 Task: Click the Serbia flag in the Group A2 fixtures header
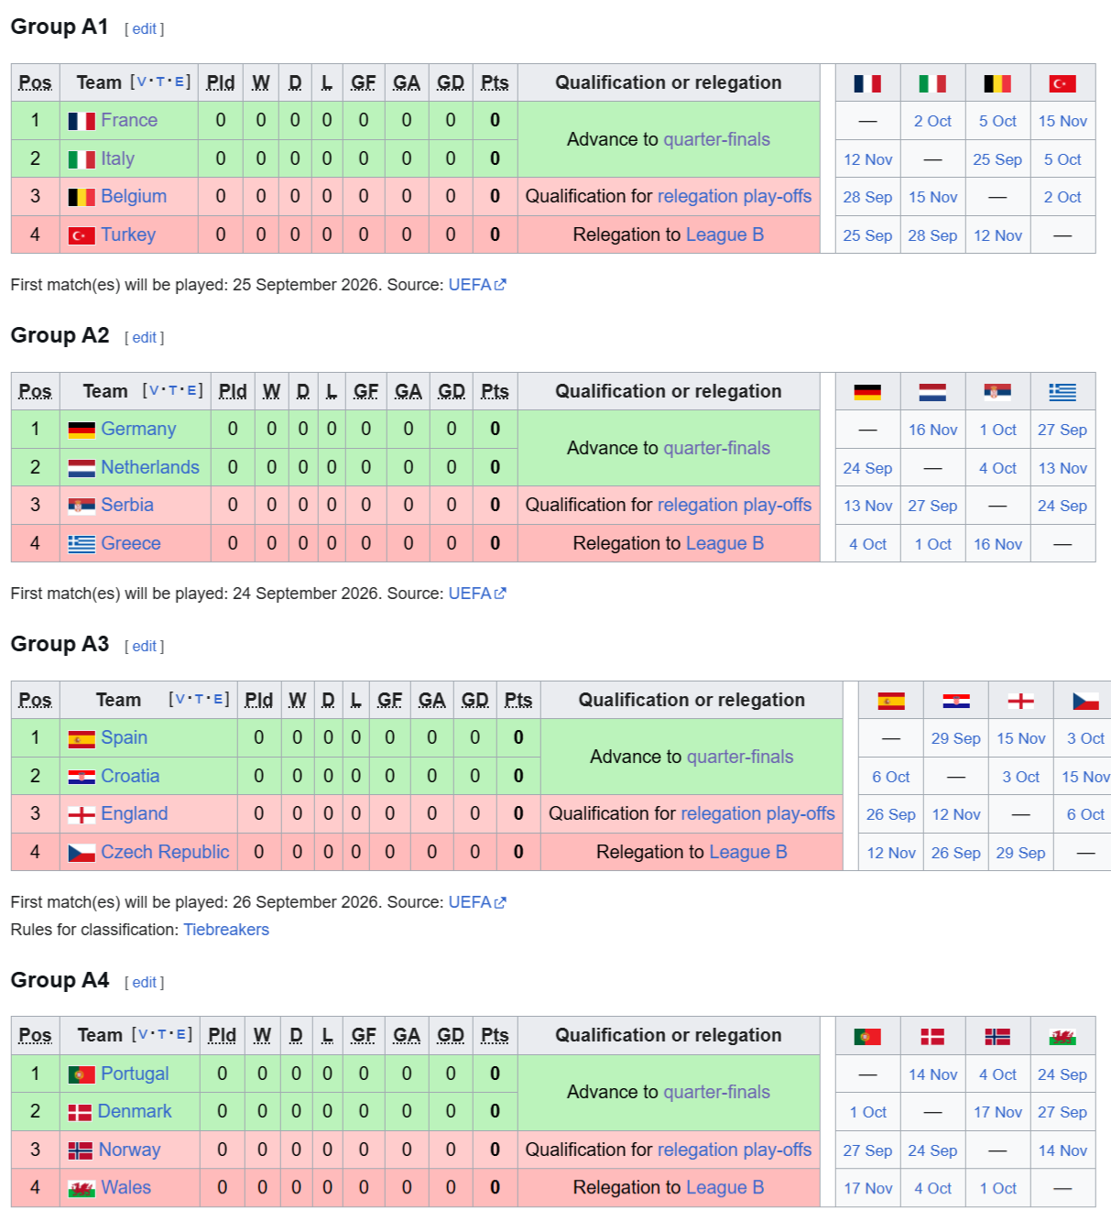click(997, 392)
